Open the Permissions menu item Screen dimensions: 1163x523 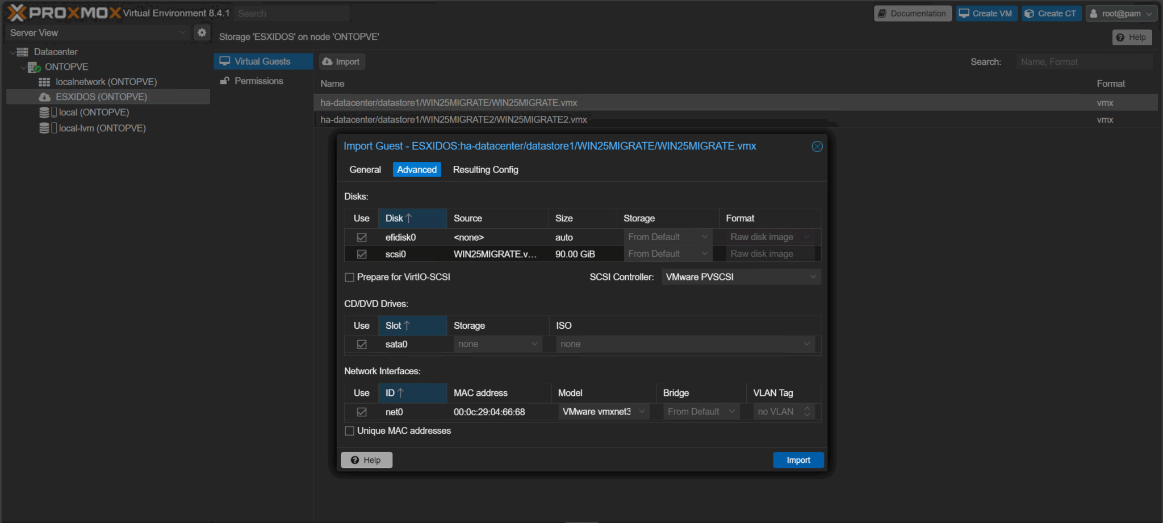263,81
